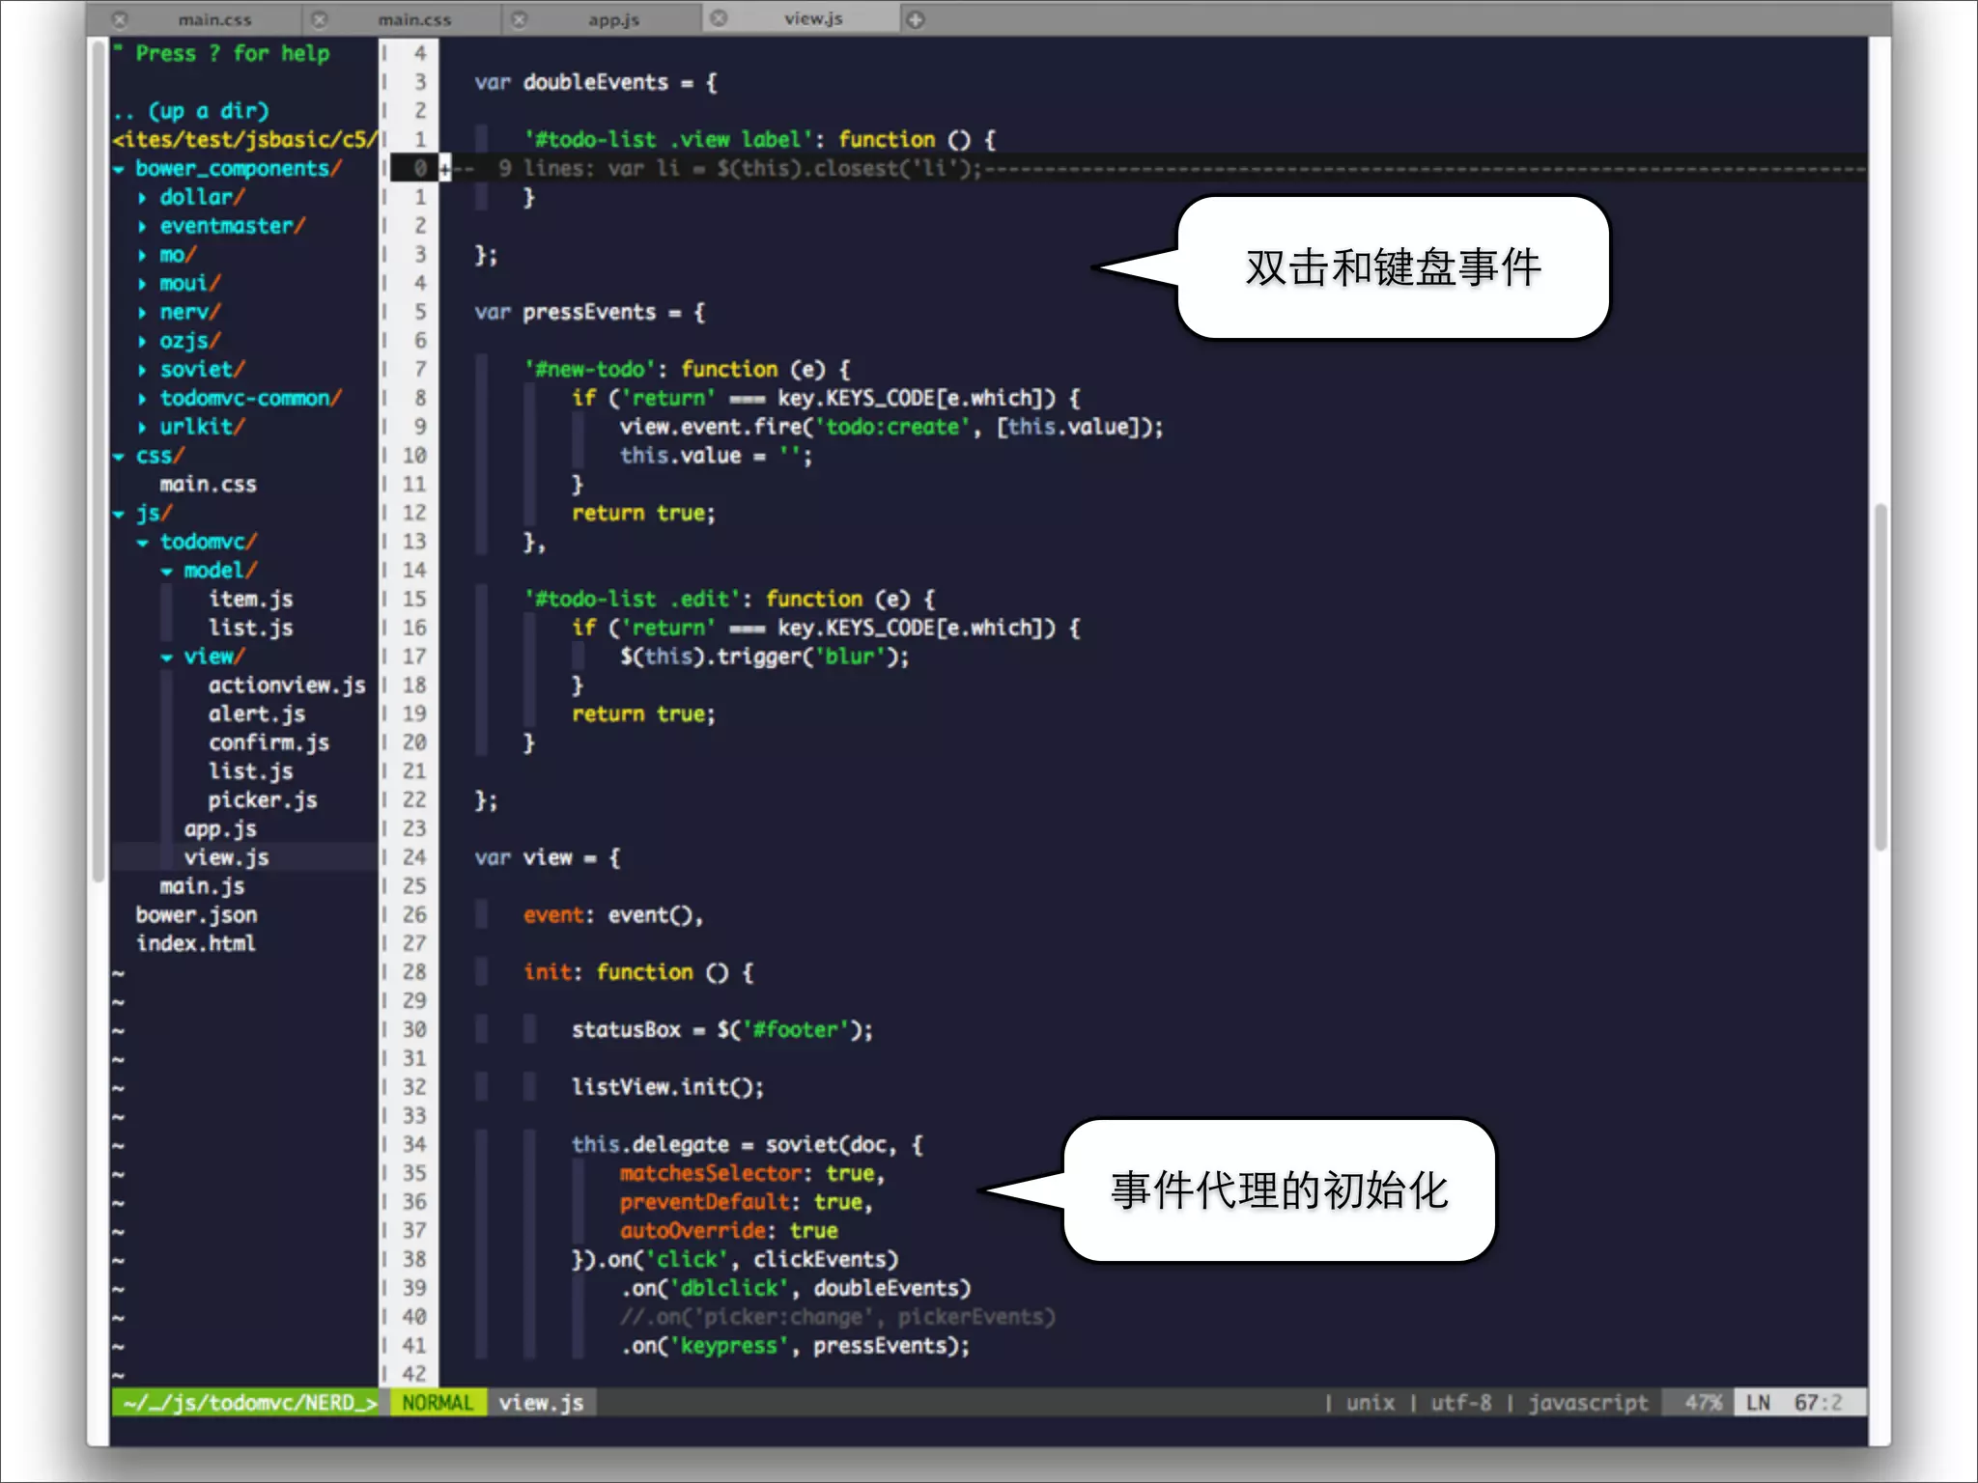Screen dimensions: 1978x1483
Task: Collapse the model/ folder arrow
Action: 167,572
